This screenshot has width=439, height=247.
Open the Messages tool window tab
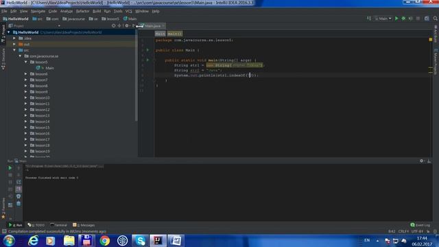coord(84,225)
